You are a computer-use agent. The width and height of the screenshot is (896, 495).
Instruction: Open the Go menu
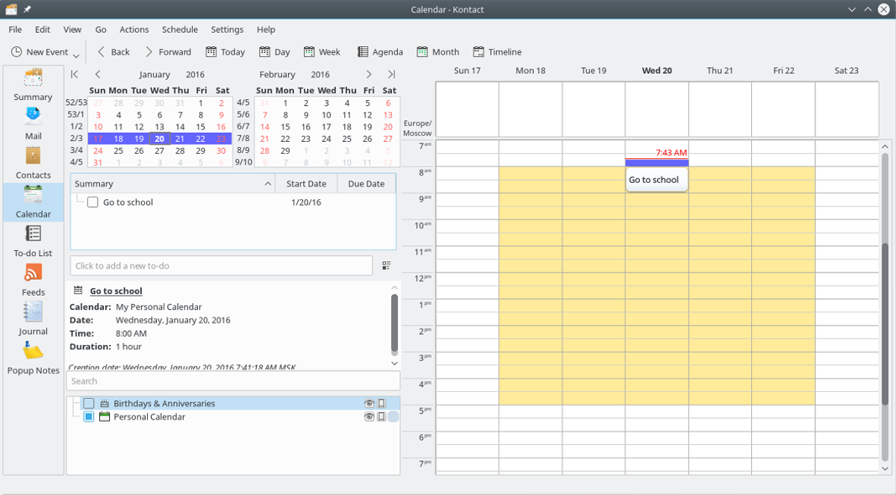101,29
